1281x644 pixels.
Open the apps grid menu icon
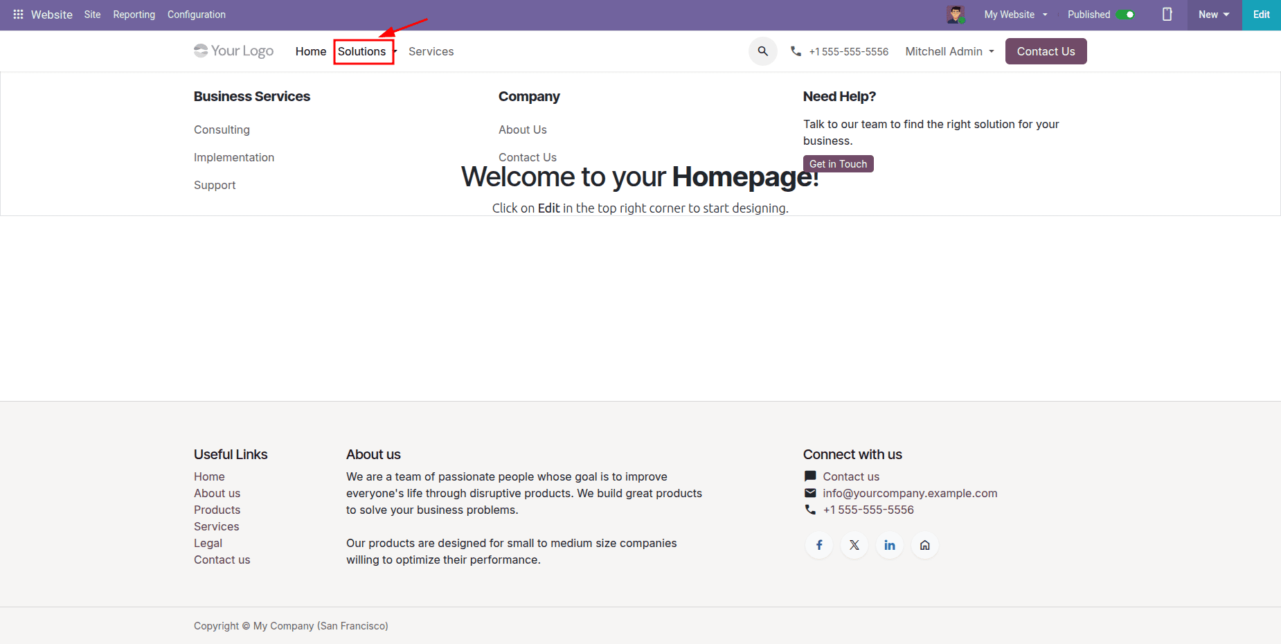(x=18, y=15)
